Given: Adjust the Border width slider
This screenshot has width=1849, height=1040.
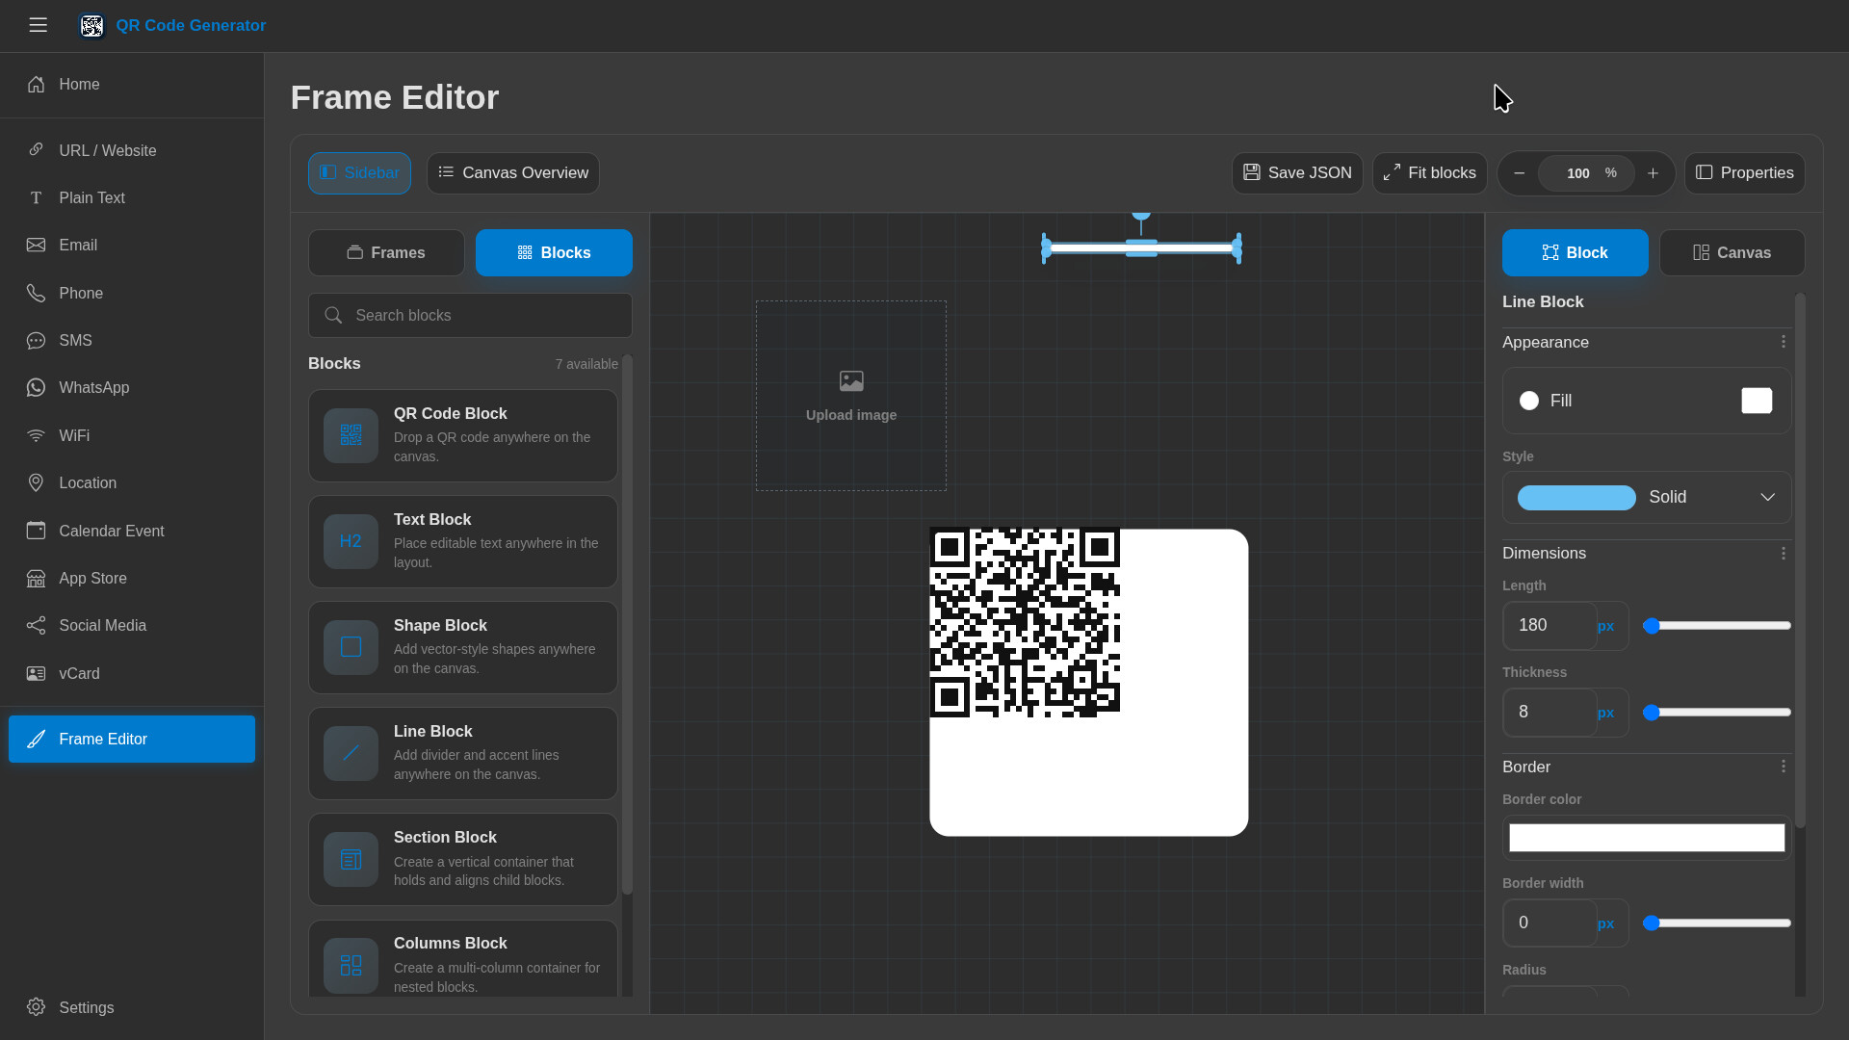Looking at the screenshot, I should pos(1719,923).
